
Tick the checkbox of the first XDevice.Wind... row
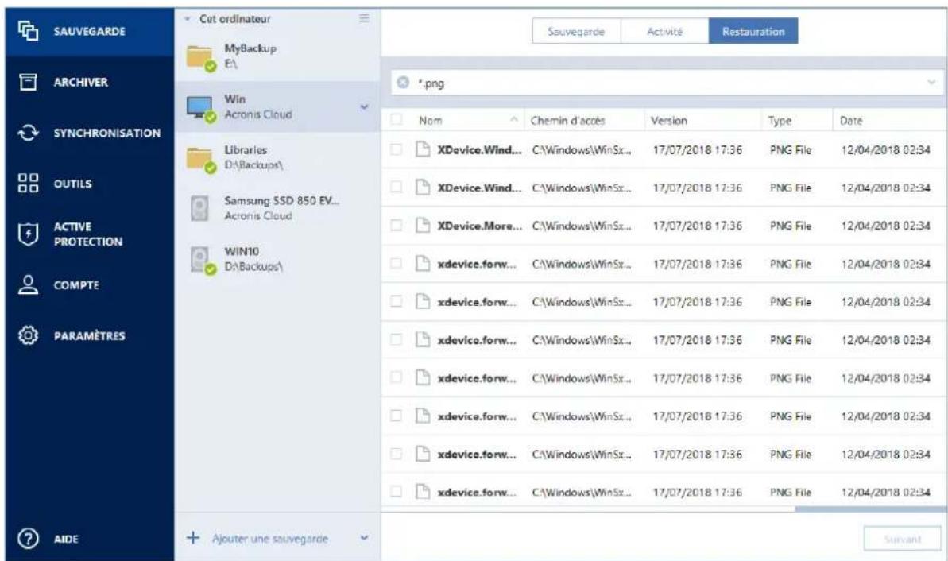(396, 149)
